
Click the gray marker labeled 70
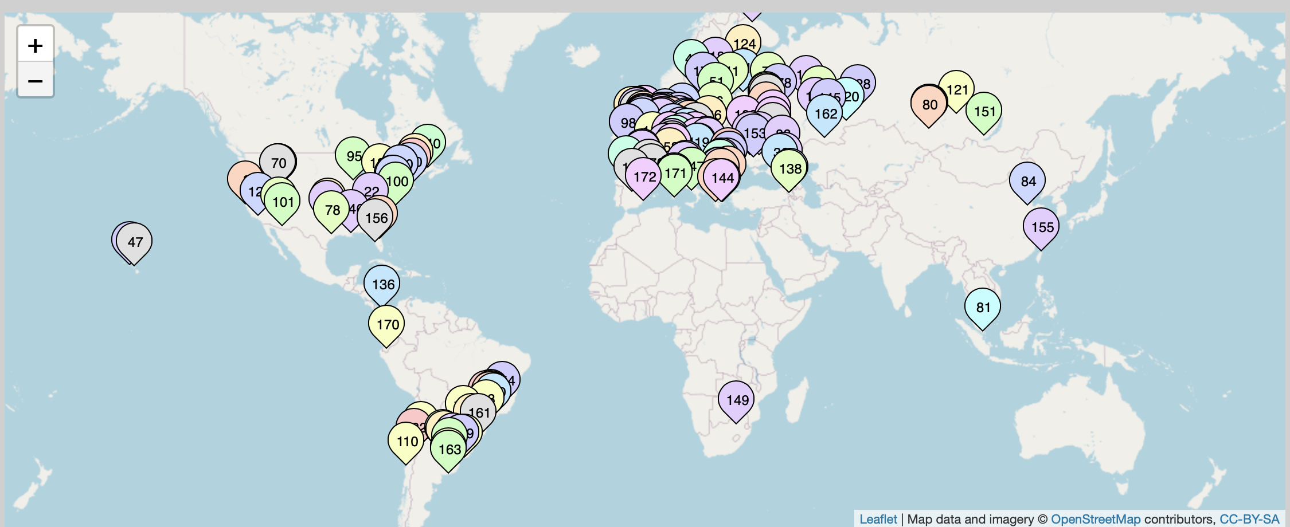point(278,163)
